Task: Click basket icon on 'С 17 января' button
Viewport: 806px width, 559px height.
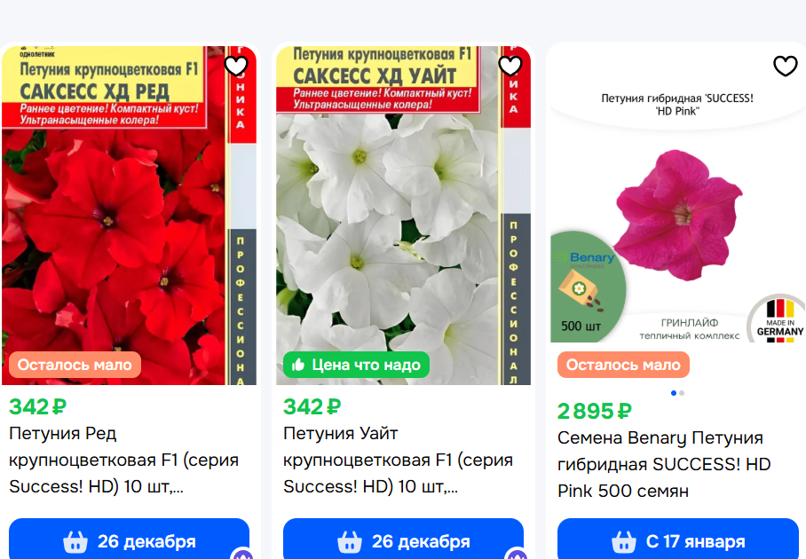Action: tap(624, 541)
